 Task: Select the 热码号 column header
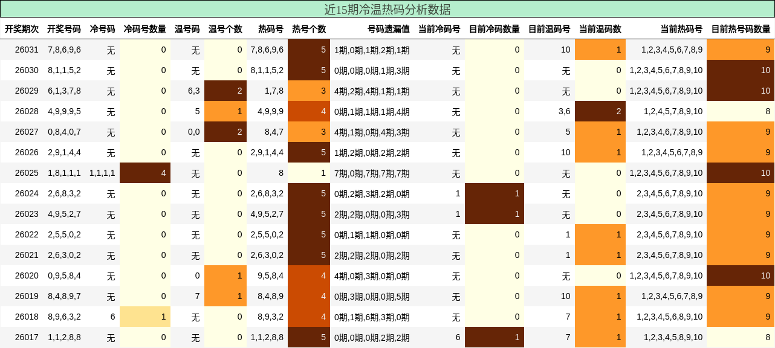click(x=270, y=28)
